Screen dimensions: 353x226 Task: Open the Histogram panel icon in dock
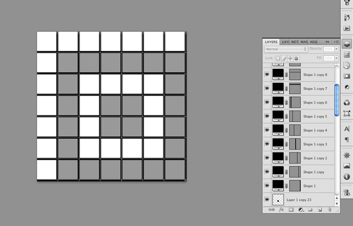pyautogui.click(x=347, y=166)
